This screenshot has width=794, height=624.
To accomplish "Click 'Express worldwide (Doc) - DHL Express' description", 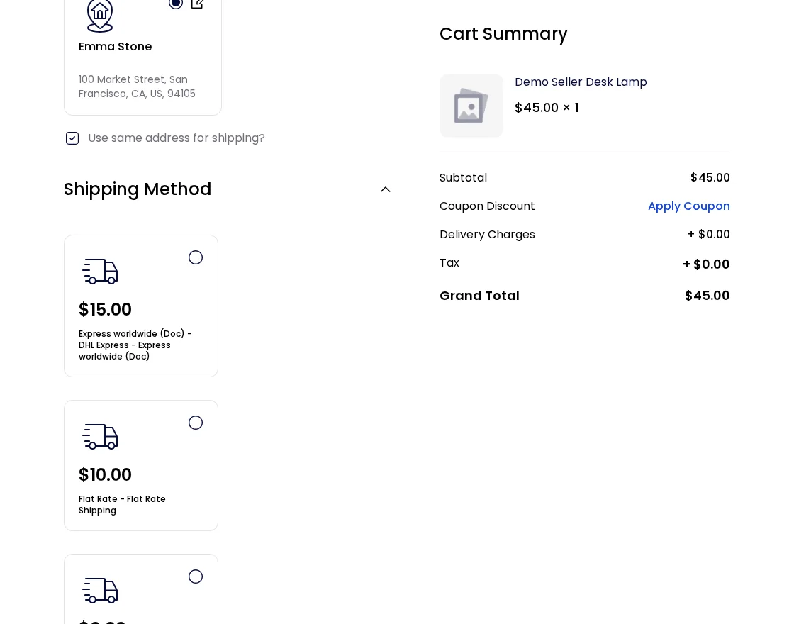I will 135,345.
